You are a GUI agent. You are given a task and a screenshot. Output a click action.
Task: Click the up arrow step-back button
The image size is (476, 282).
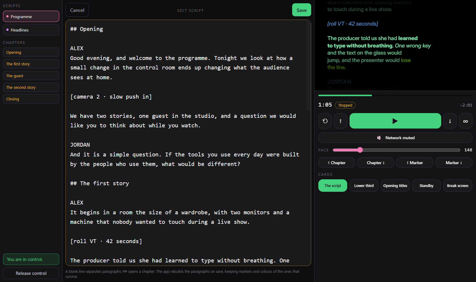coord(340,121)
